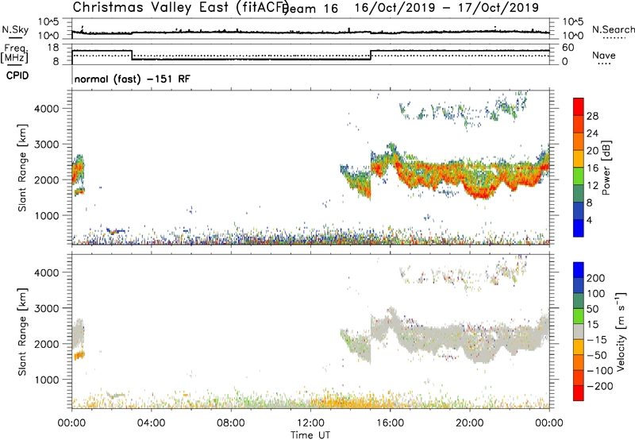The image size is (635, 440).
Task: Select the "Beam 16" label in header
Action: [x=310, y=8]
